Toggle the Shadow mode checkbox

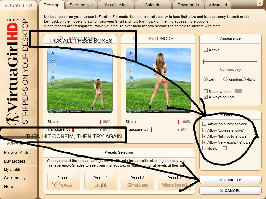pyautogui.click(x=206, y=91)
